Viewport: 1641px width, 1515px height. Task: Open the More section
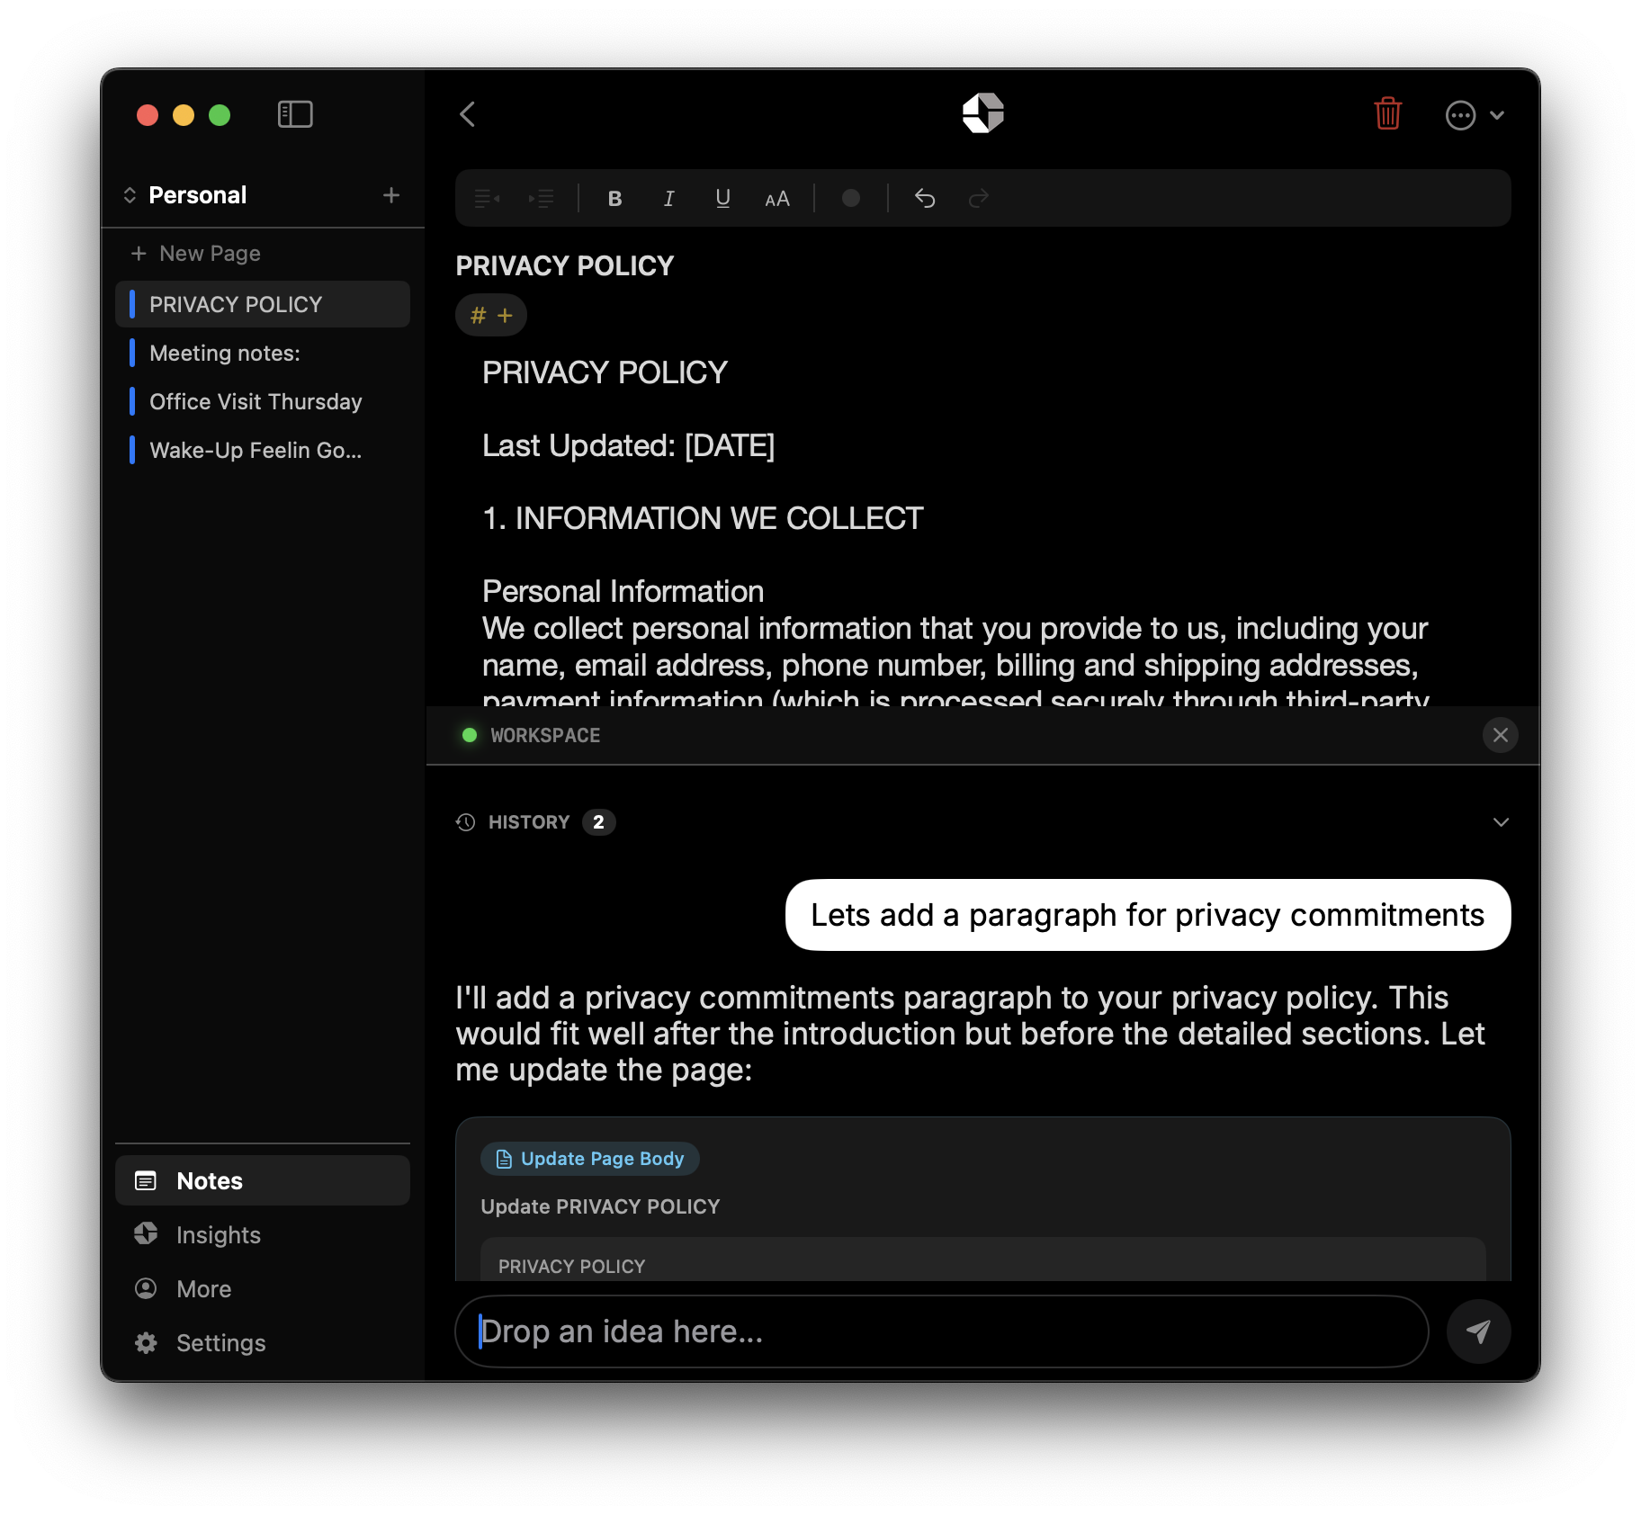(x=263, y=1288)
